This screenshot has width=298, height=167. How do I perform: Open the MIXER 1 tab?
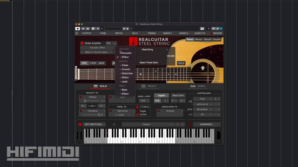[168, 33]
